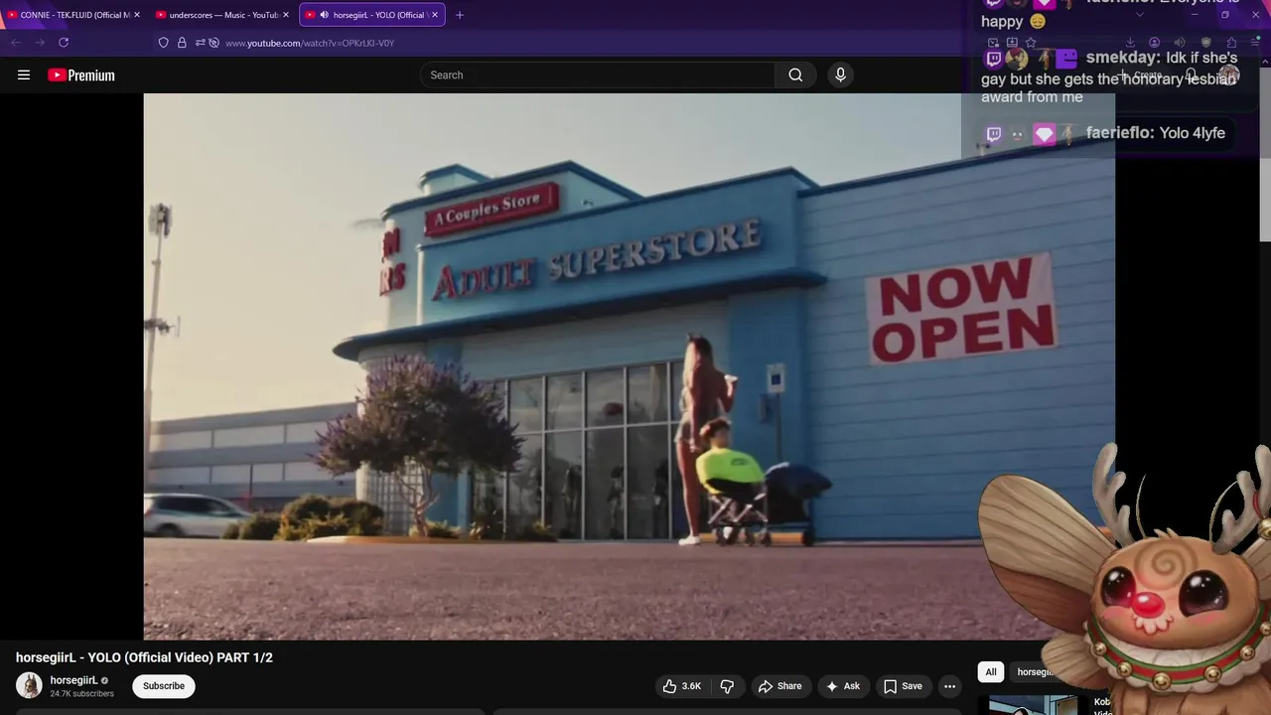Click the verified badge next to horsegiirL
The width and height of the screenshot is (1271, 715).
(x=104, y=681)
